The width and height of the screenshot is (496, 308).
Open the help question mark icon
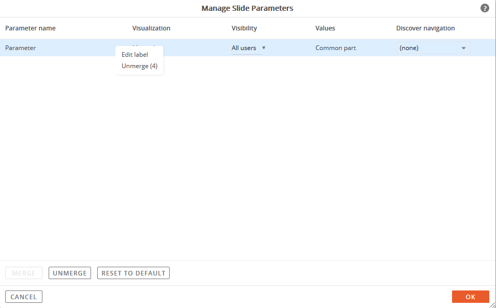tap(485, 8)
